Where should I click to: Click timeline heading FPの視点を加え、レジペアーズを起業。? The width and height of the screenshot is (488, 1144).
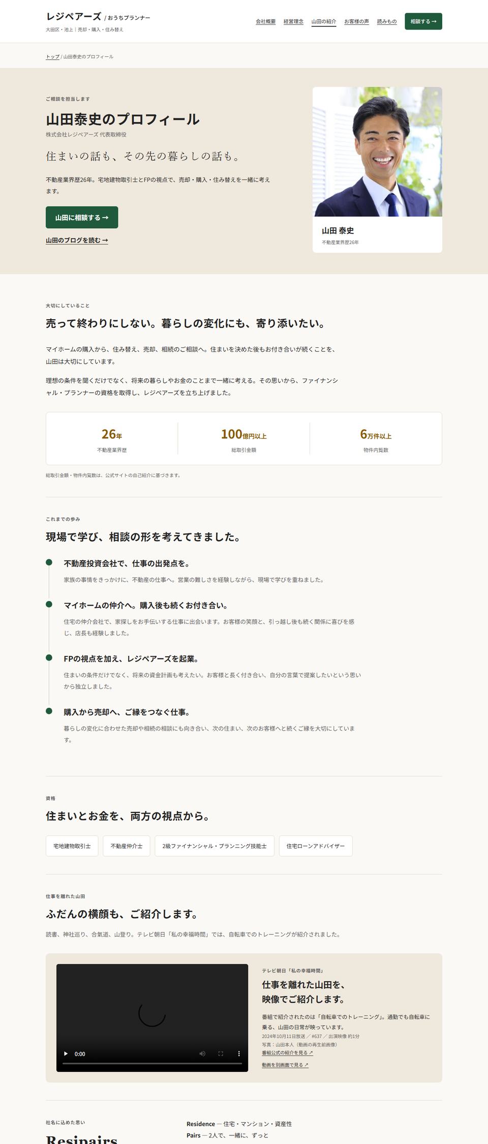[x=131, y=658]
